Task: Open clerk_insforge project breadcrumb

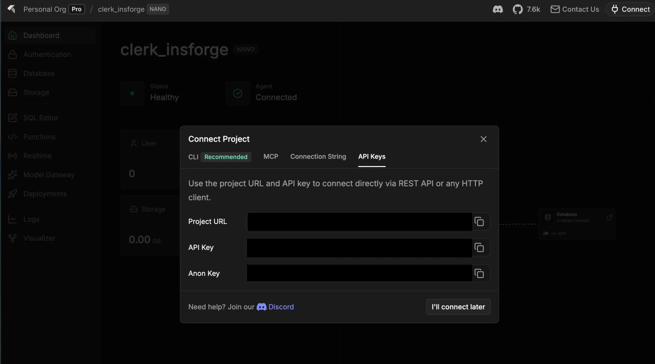Action: 121,9
